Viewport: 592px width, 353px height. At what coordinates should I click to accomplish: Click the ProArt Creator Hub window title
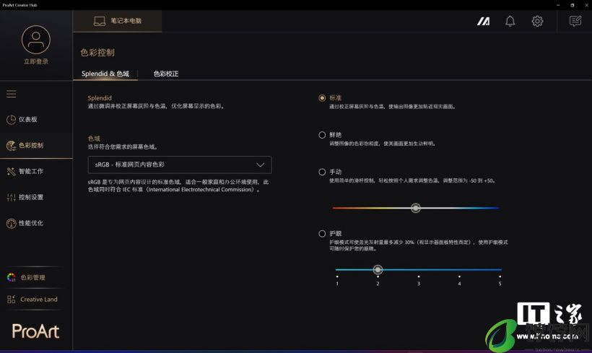(x=19, y=5)
